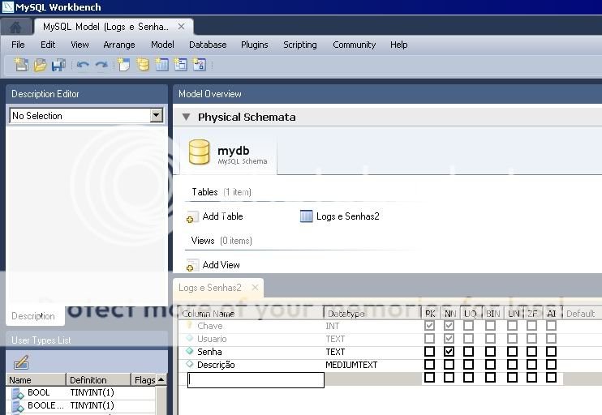Click the Home tab icon
This screenshot has width=602, height=415.
[15, 27]
